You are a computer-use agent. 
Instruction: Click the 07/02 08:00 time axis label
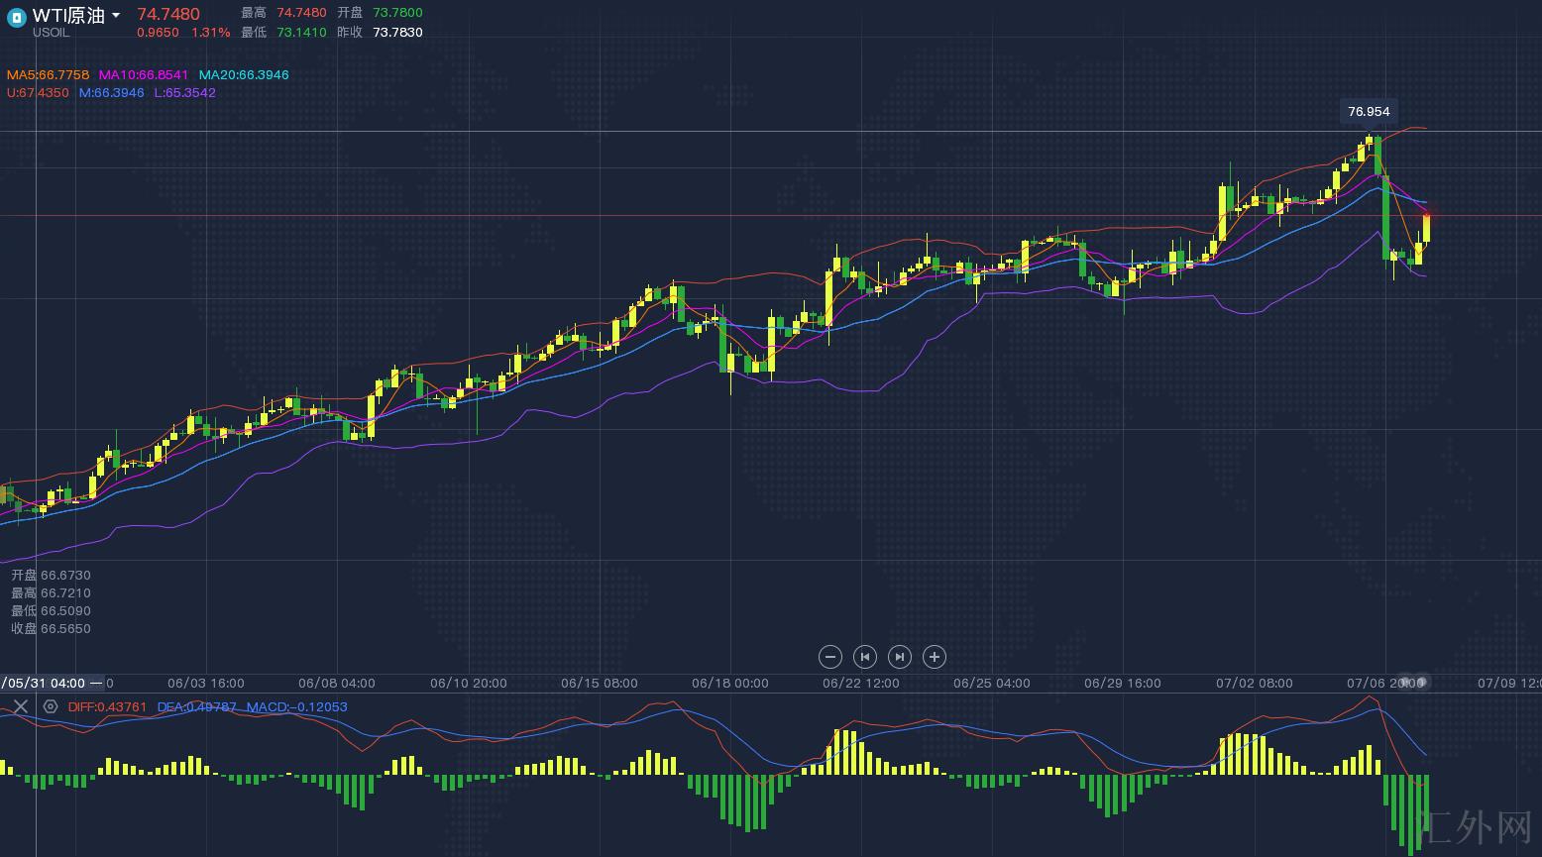[1254, 684]
